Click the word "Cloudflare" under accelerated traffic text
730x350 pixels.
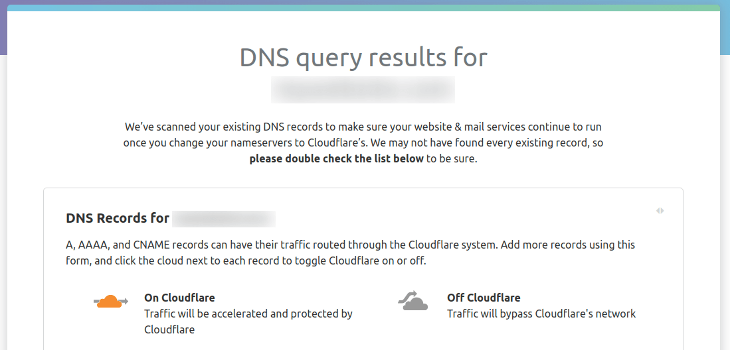pos(169,329)
